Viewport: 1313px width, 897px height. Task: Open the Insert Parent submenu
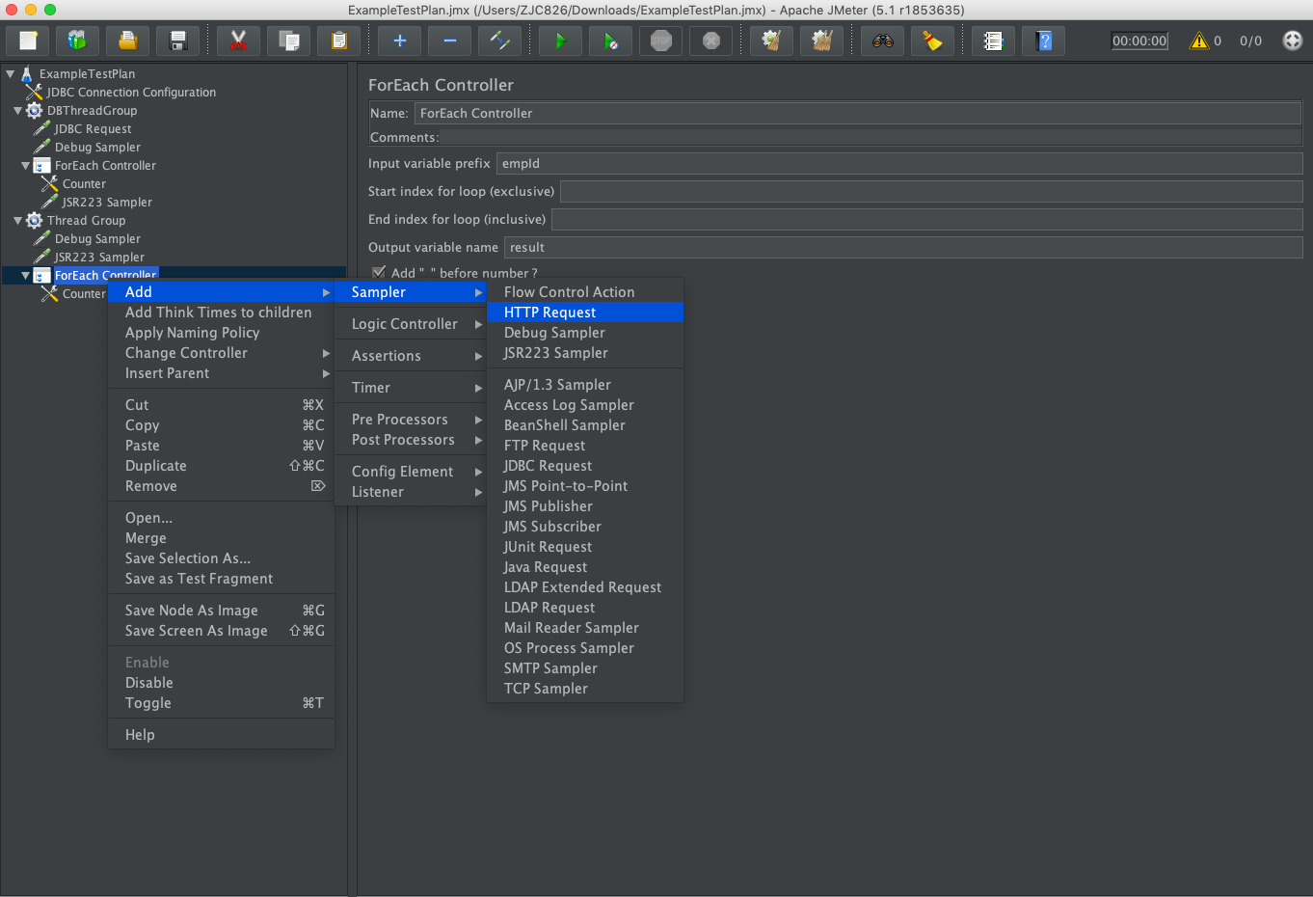pyautogui.click(x=221, y=373)
